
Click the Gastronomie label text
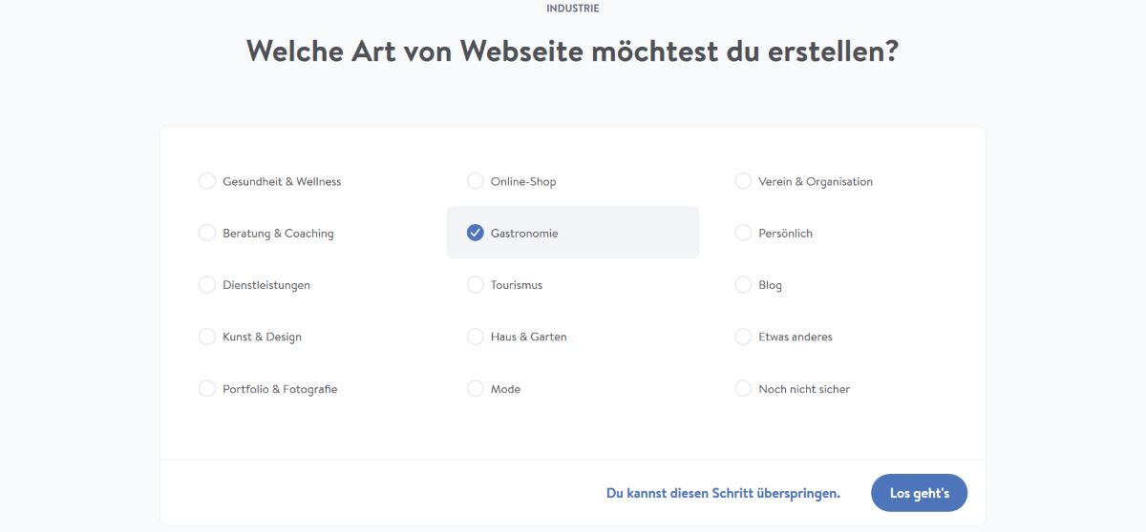[x=524, y=234]
